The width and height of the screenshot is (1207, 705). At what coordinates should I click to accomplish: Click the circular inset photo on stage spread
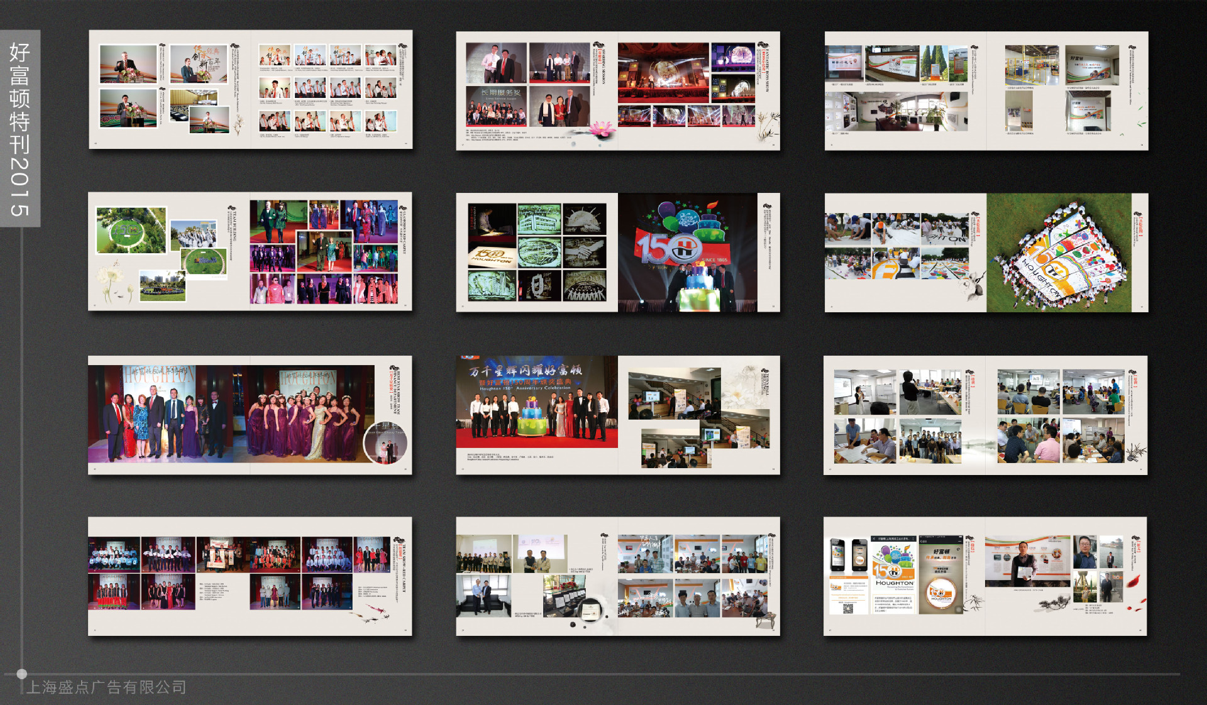(x=385, y=442)
